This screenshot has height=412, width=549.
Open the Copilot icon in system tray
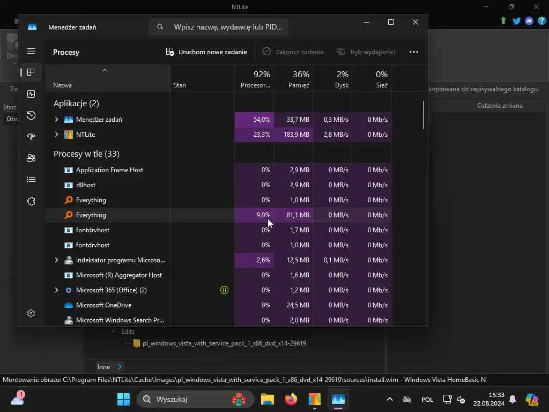[532, 399]
